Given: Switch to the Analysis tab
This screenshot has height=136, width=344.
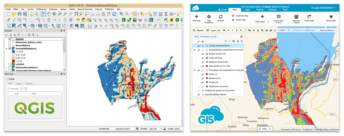Looking at the screenshot, I should coord(272,10).
